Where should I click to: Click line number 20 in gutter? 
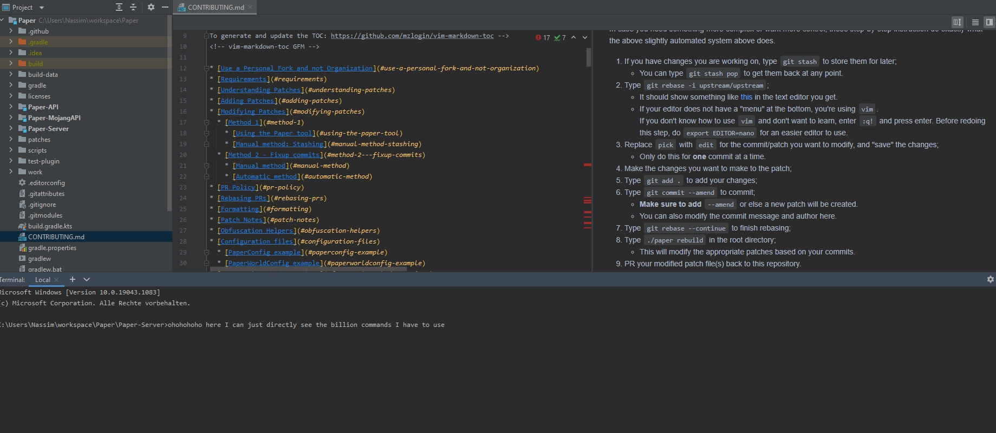coord(183,155)
